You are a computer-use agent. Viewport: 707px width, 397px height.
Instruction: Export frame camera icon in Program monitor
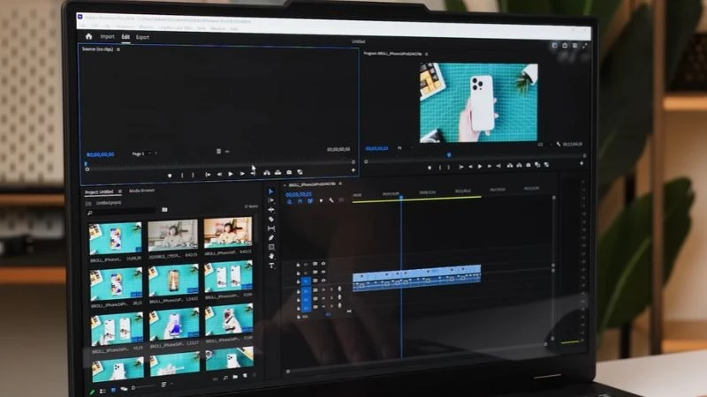[528, 165]
